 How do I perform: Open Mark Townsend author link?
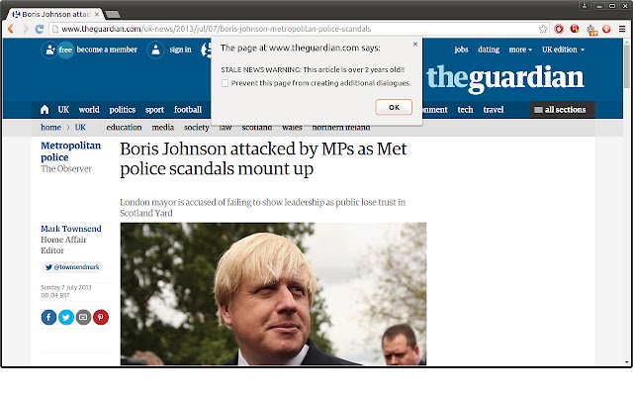click(x=71, y=229)
